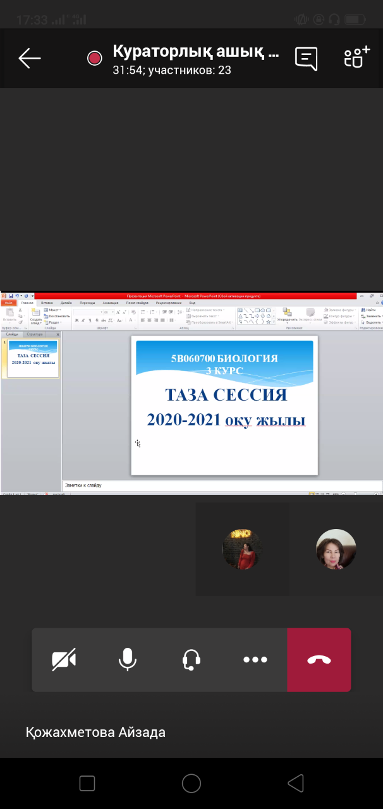This screenshot has width=383, height=809.
Task: Select the participant avatar in red dress
Action: [x=241, y=549]
